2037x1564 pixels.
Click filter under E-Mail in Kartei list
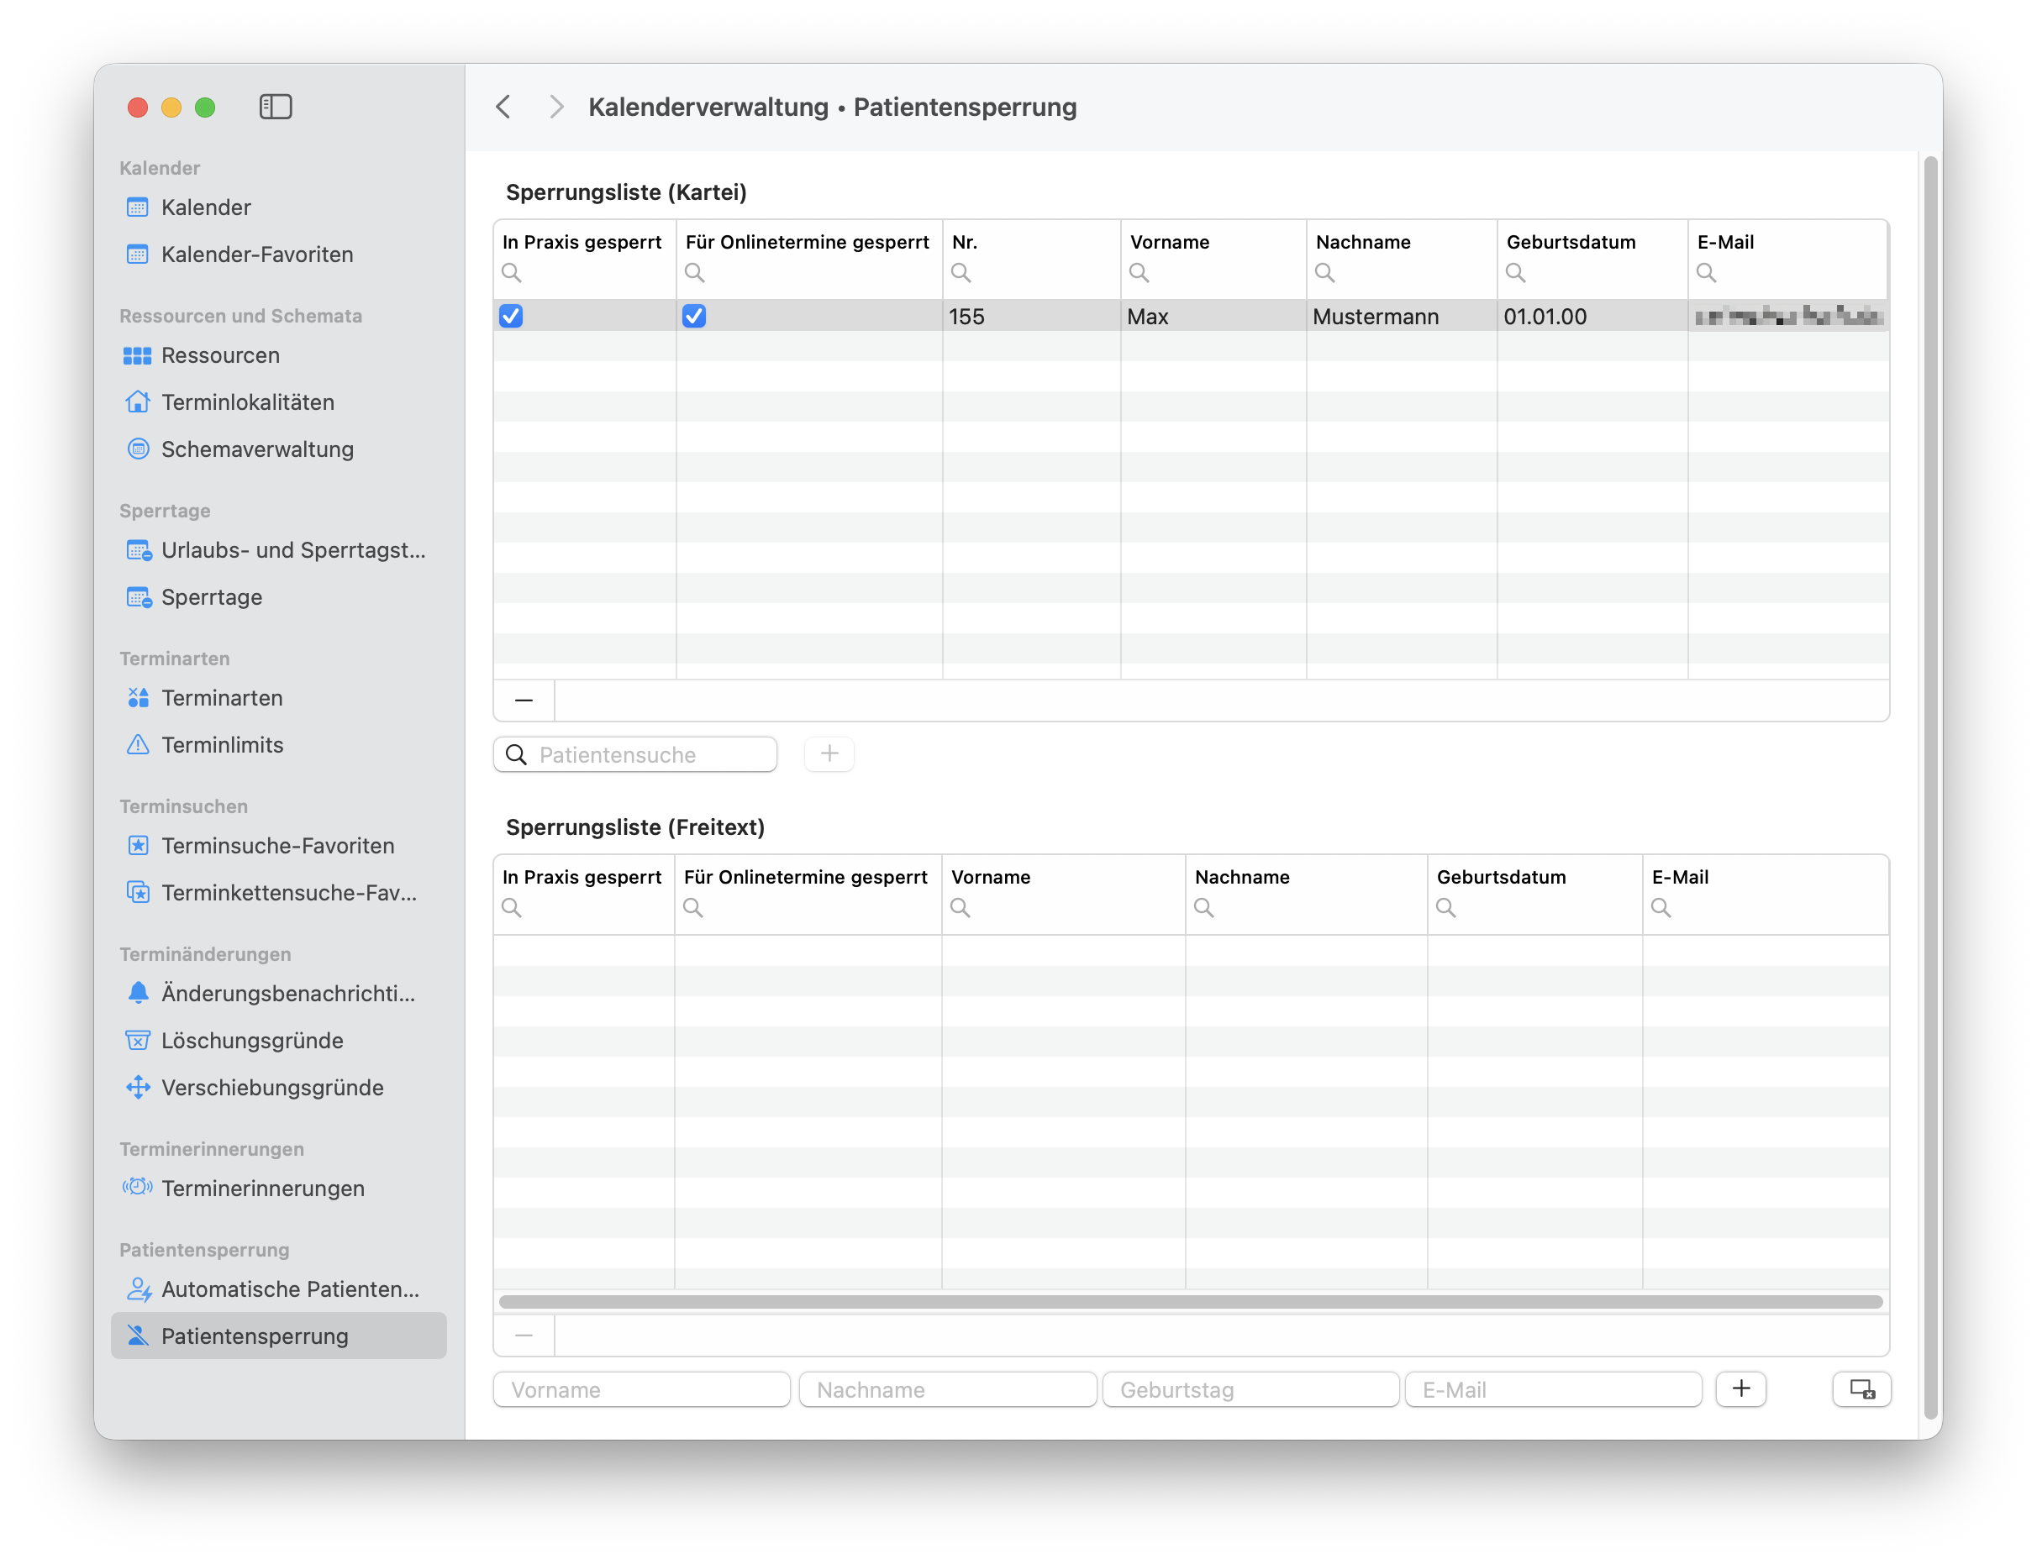1787,273
